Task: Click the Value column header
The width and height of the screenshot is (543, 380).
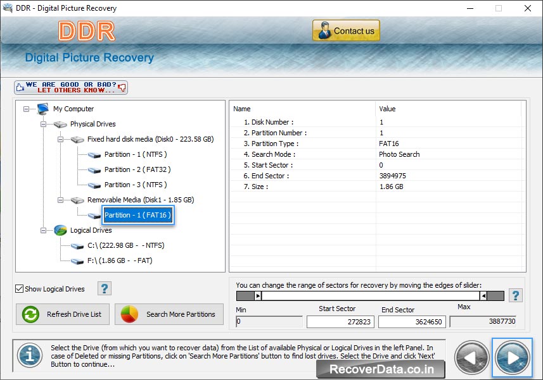Action: 449,109
